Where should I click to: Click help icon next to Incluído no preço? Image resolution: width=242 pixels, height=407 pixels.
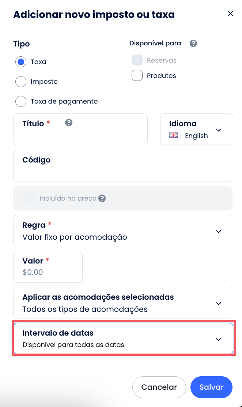(x=102, y=198)
